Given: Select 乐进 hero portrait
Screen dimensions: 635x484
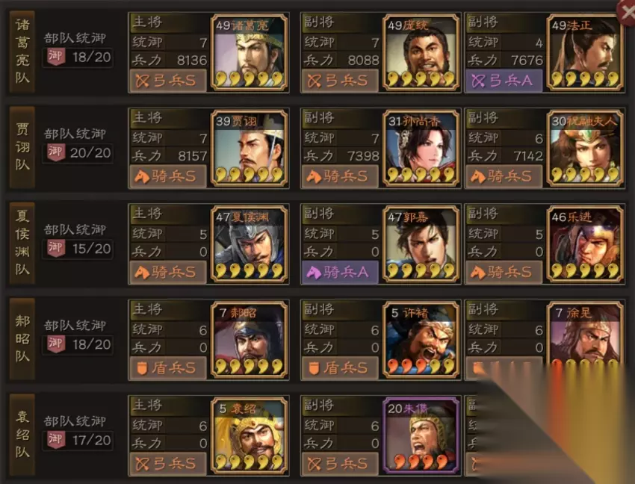Looking at the screenshot, I should pos(585,243).
